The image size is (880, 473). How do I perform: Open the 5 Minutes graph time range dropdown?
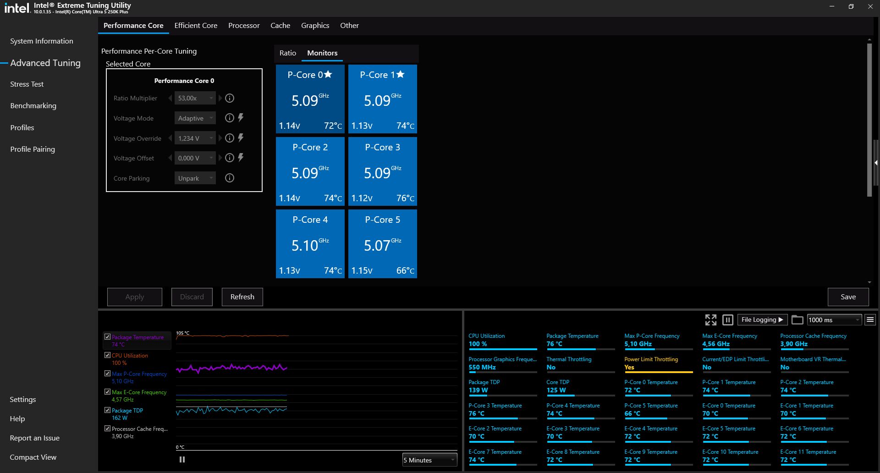[x=429, y=460]
